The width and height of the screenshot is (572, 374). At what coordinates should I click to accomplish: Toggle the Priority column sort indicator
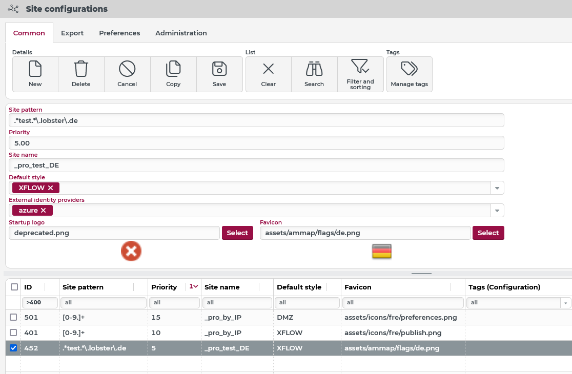[193, 286]
